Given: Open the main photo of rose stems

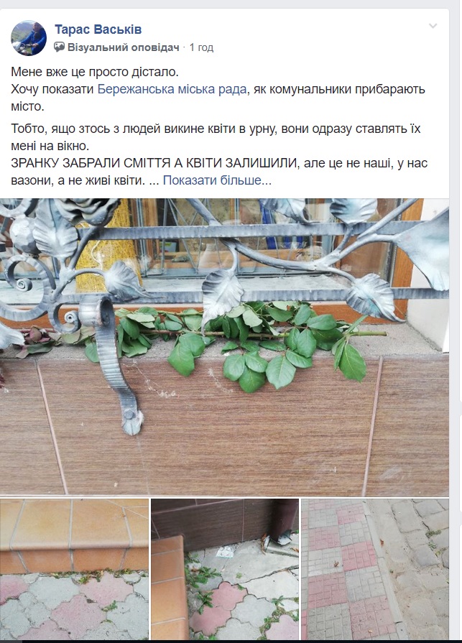Looking at the screenshot, I should (x=224, y=347).
